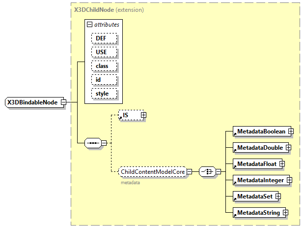The width and height of the screenshot is (305, 229).
Task: Click the sequence compositor icon
Action: coord(92,143)
